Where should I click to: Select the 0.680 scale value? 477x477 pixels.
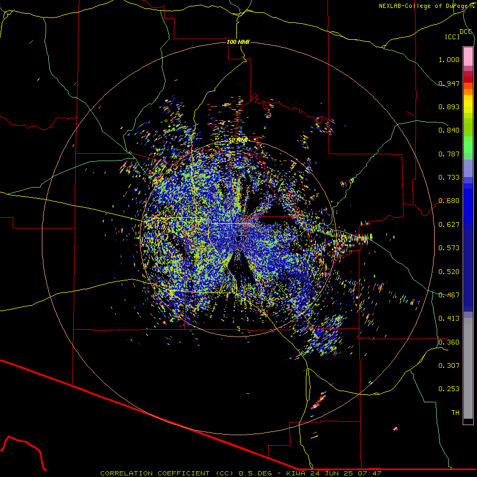449,201
